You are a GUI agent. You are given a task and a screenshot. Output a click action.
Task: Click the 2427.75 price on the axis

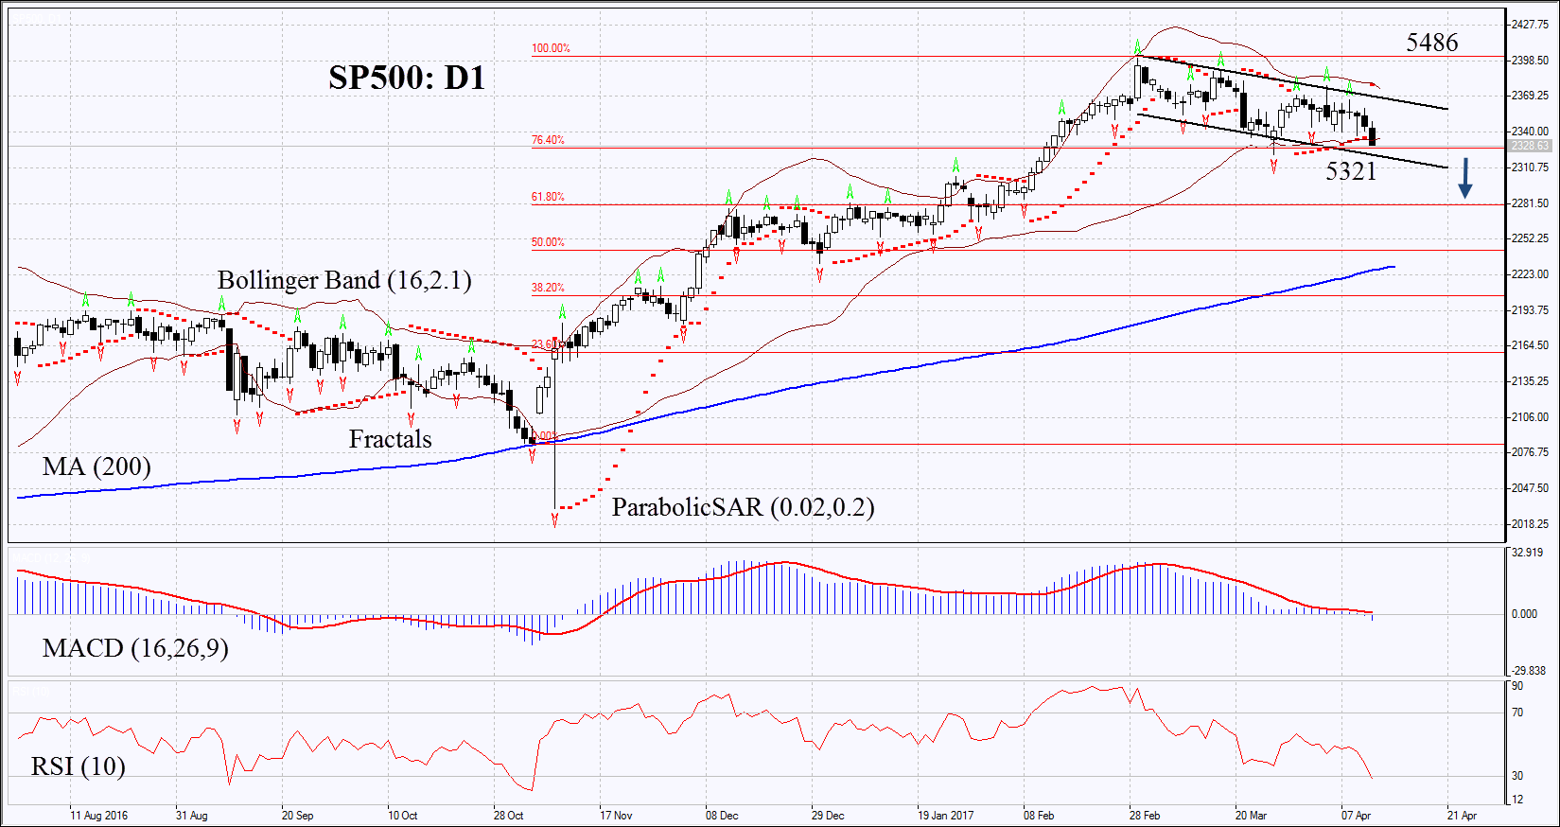1530,25
